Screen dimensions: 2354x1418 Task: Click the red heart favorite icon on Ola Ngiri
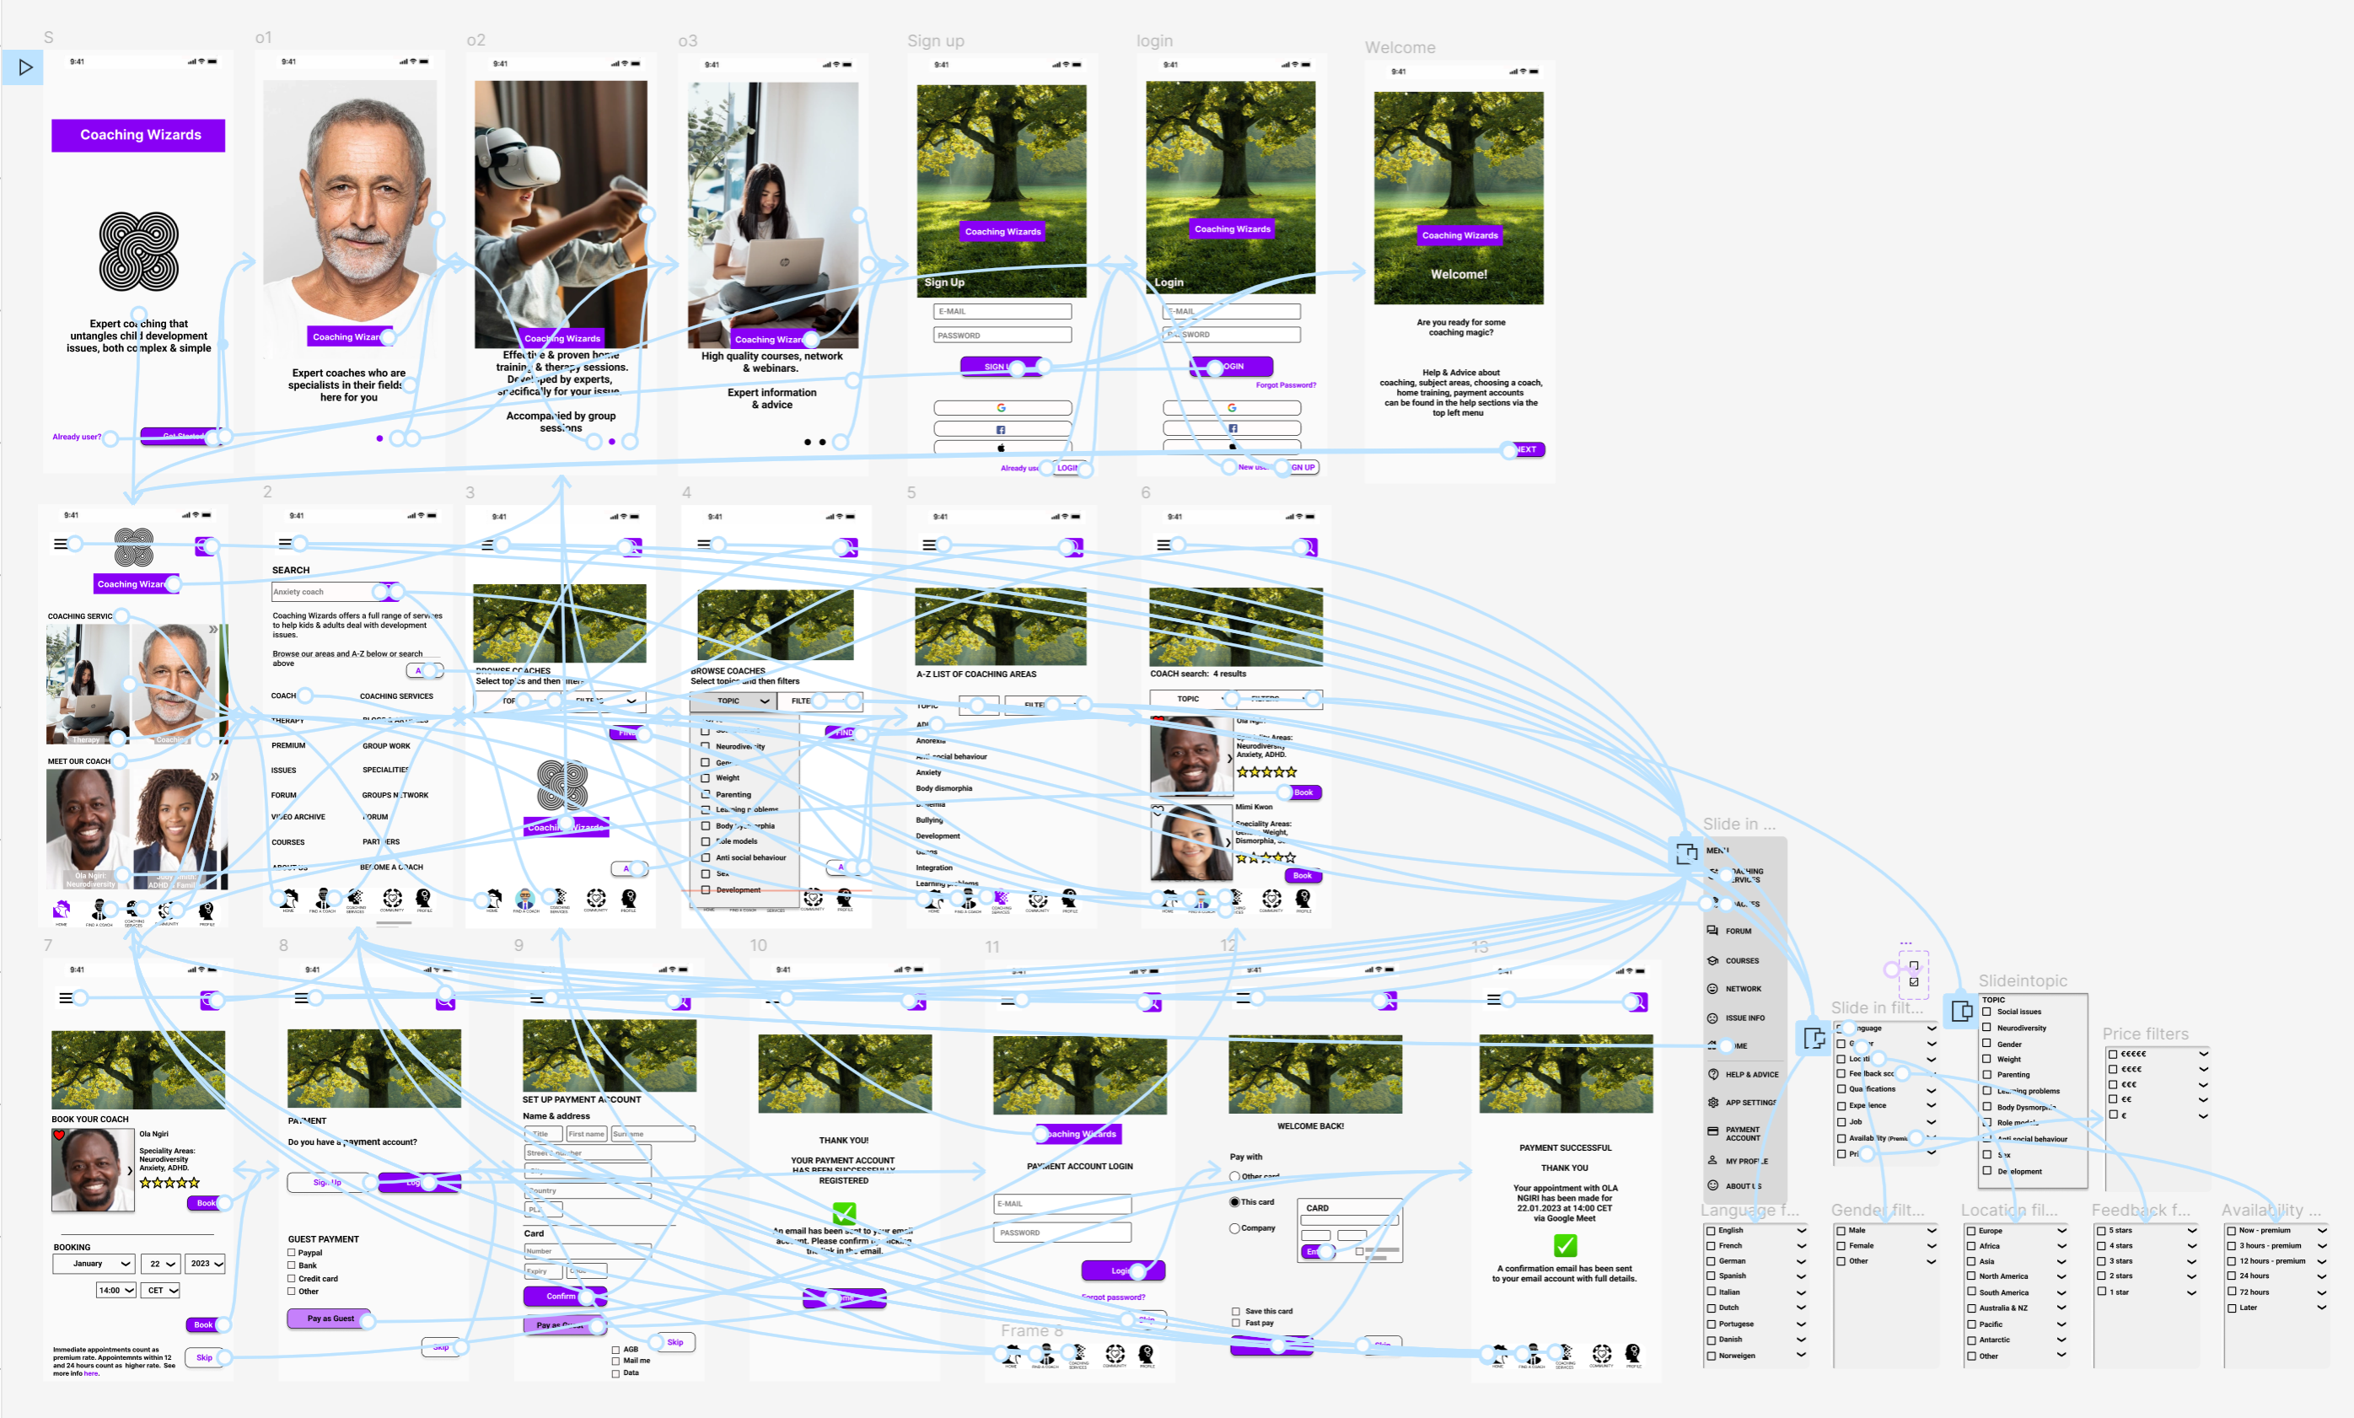pyautogui.click(x=59, y=1136)
